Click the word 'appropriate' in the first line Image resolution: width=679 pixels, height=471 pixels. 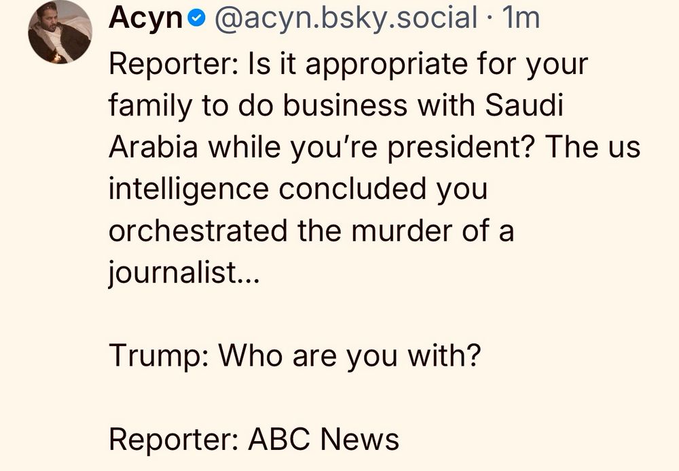tap(361, 65)
